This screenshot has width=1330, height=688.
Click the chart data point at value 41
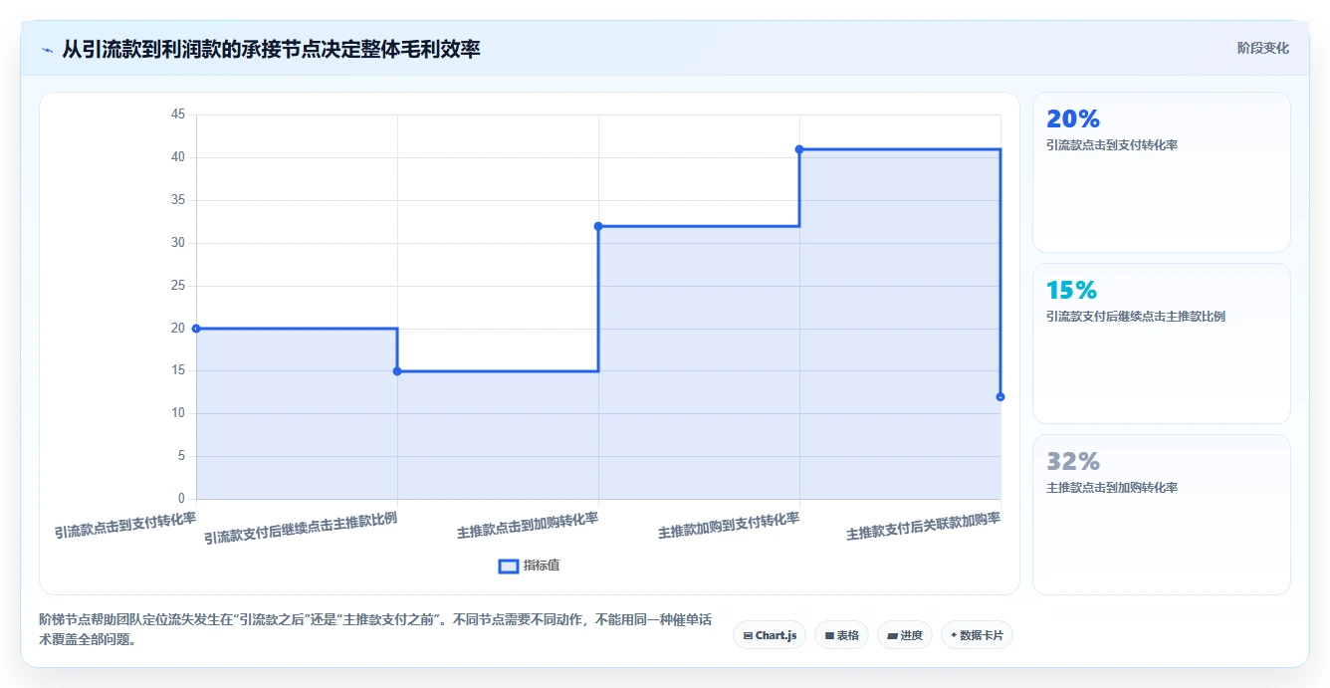(799, 149)
